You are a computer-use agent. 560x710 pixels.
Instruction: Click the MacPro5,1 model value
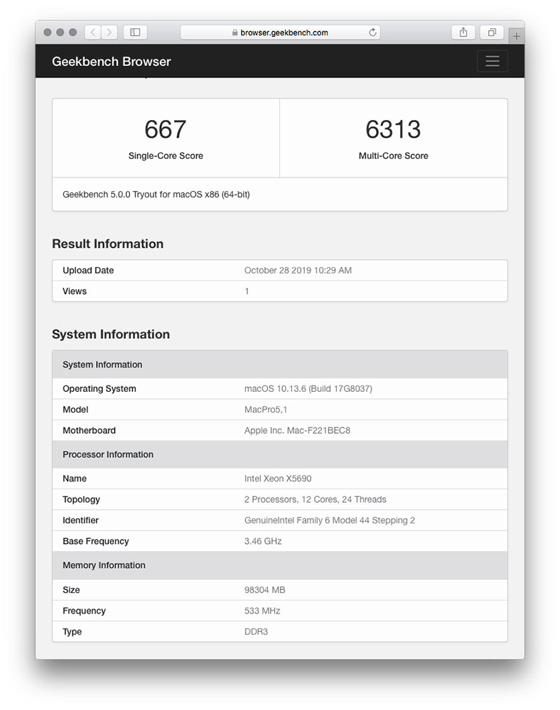coord(266,410)
